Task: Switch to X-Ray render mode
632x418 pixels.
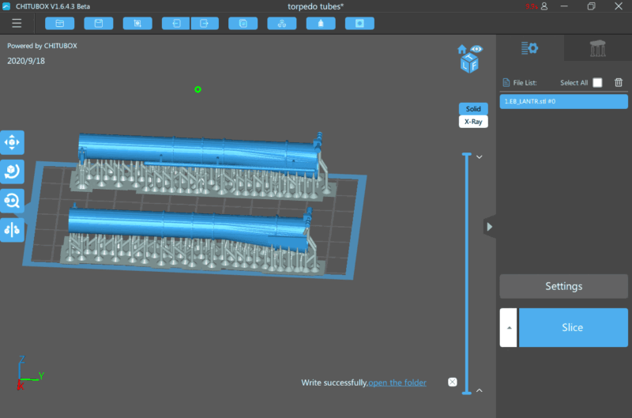Action: [473, 122]
